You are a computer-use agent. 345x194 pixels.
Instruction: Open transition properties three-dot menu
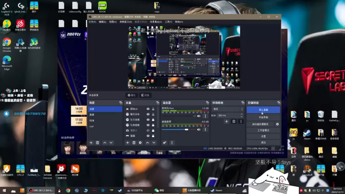[x=241, y=122]
